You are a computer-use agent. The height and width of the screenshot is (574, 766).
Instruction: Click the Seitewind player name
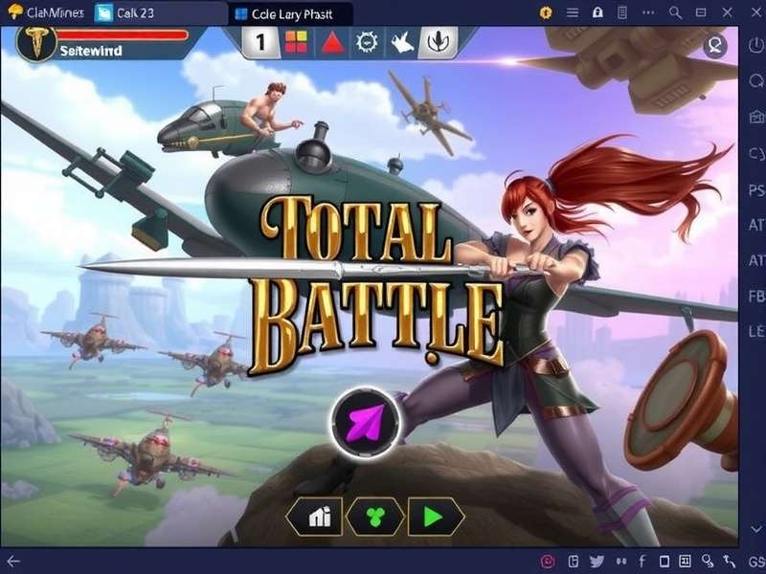coord(91,51)
